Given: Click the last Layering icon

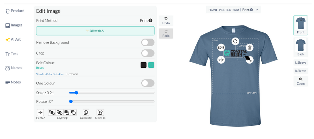Looking at the screenshot, I should [x=73, y=112].
